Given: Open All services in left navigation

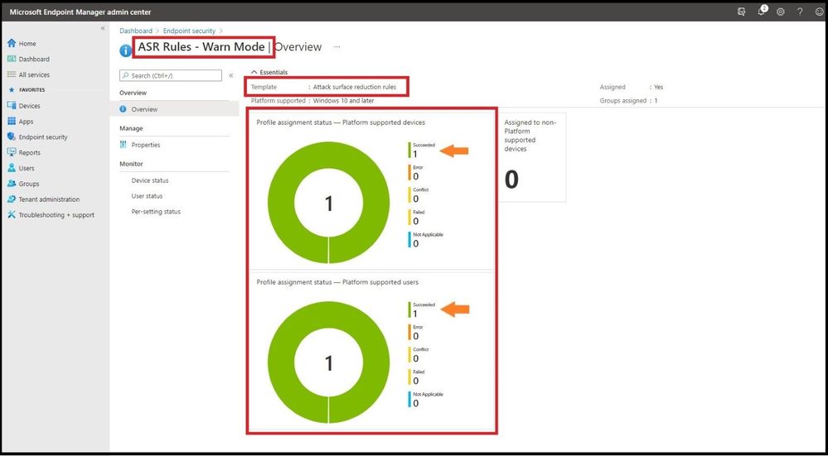Looking at the screenshot, I should [x=34, y=74].
